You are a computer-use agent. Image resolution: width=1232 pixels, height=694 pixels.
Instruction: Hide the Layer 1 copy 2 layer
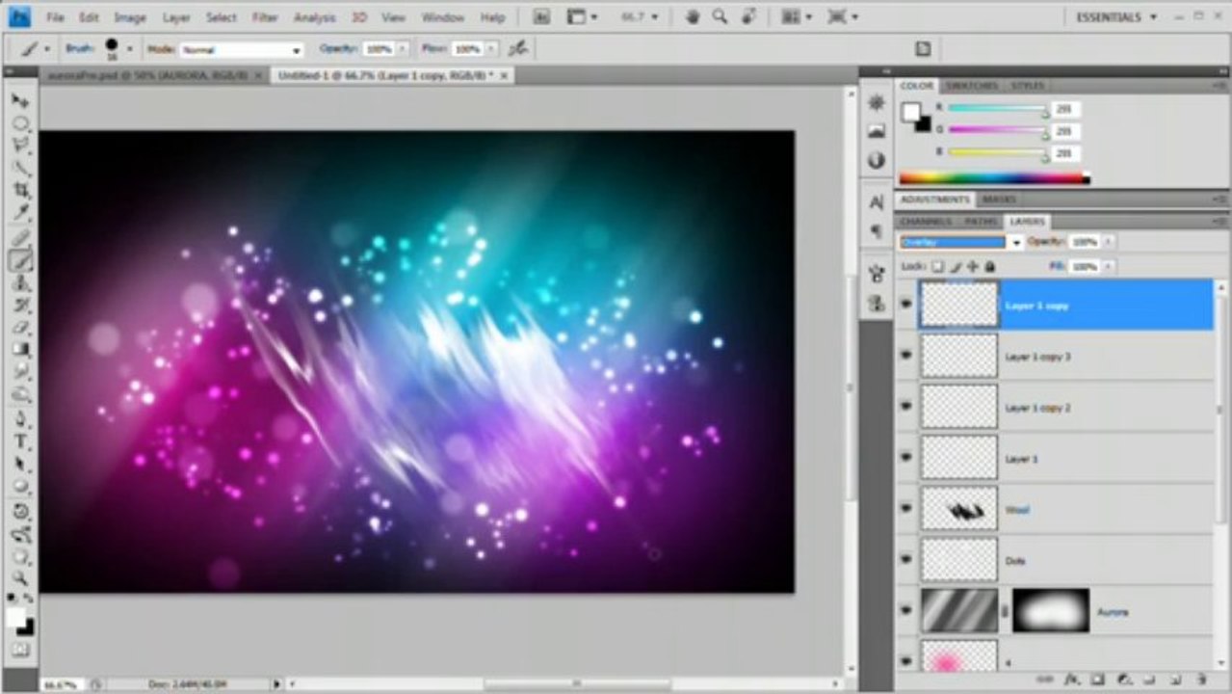coord(905,407)
